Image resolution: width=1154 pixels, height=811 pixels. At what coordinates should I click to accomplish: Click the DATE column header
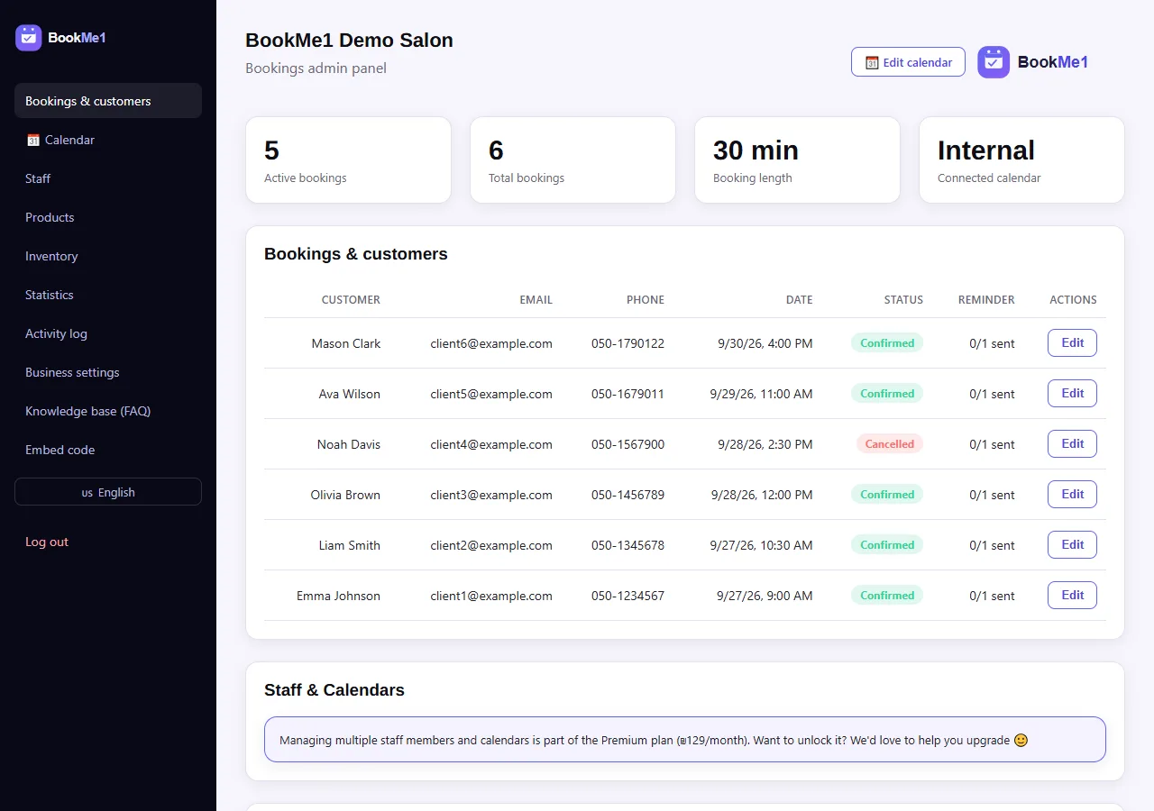[x=799, y=300]
